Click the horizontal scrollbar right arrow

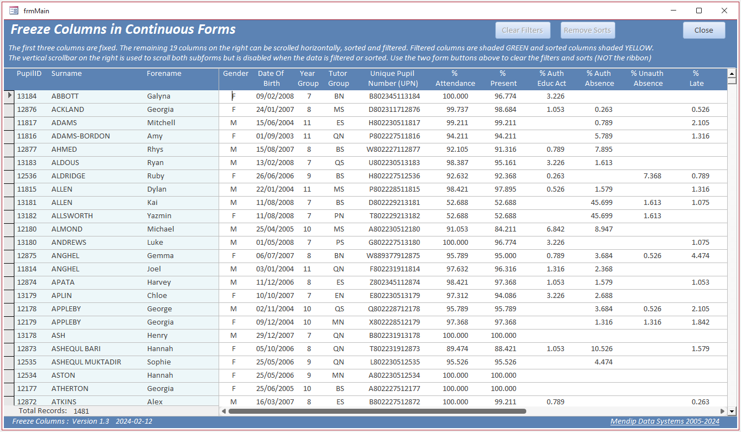tap(722, 411)
